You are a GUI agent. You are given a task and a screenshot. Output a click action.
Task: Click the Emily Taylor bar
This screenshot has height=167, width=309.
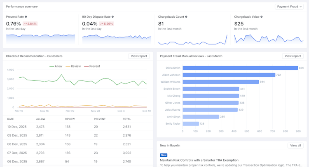(x=191, y=124)
